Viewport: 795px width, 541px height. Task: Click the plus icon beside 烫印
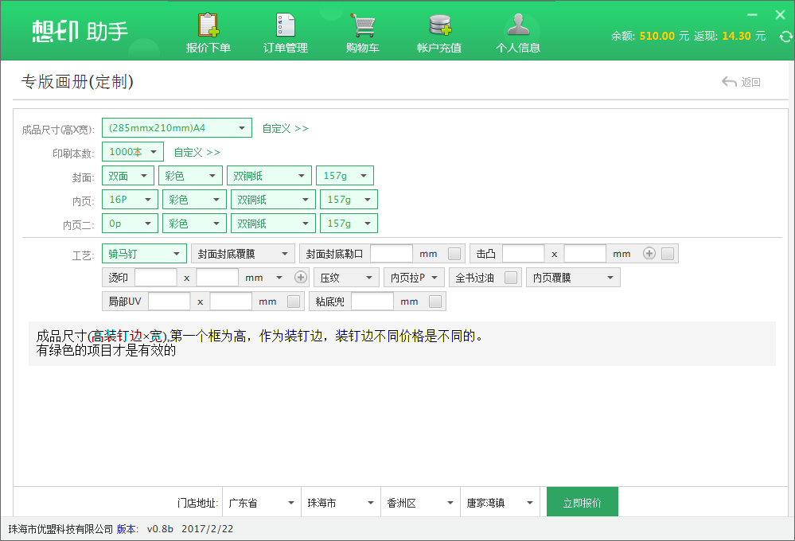[x=301, y=278]
